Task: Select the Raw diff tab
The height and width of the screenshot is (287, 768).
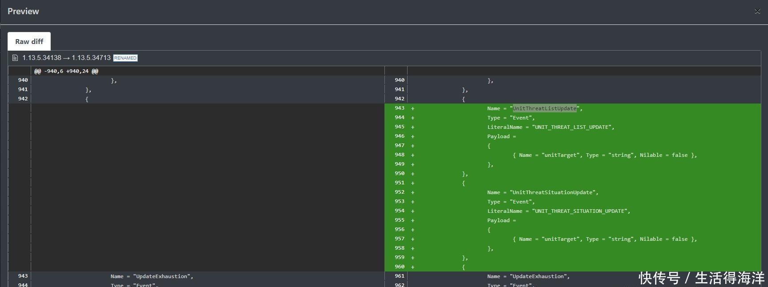Action: tap(29, 41)
